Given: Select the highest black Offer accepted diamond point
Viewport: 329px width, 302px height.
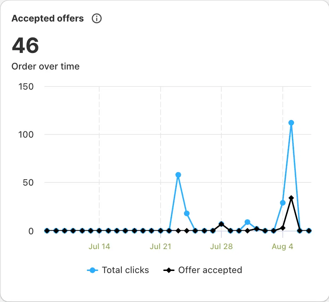Looking at the screenshot, I should coord(291,198).
